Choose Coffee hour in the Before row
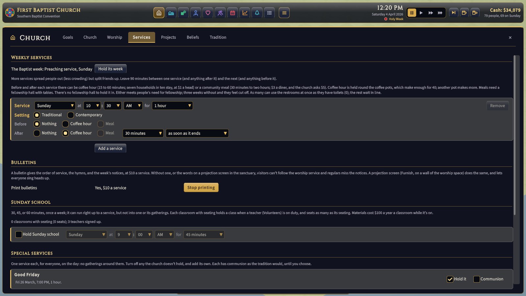Screen dimensions: 526x296 pyautogui.click(x=65, y=124)
